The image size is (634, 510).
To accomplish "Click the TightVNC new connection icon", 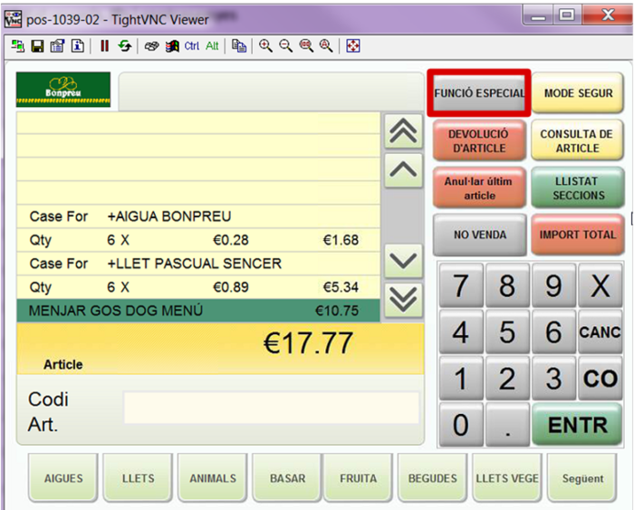I will 18,46.
